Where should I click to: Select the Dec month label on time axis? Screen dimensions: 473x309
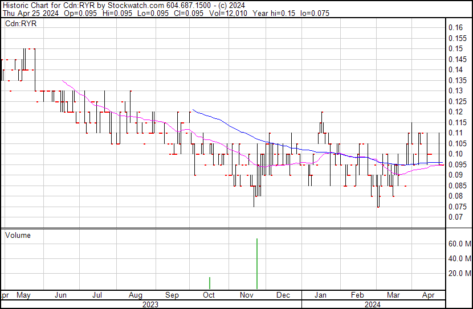pos(283,295)
